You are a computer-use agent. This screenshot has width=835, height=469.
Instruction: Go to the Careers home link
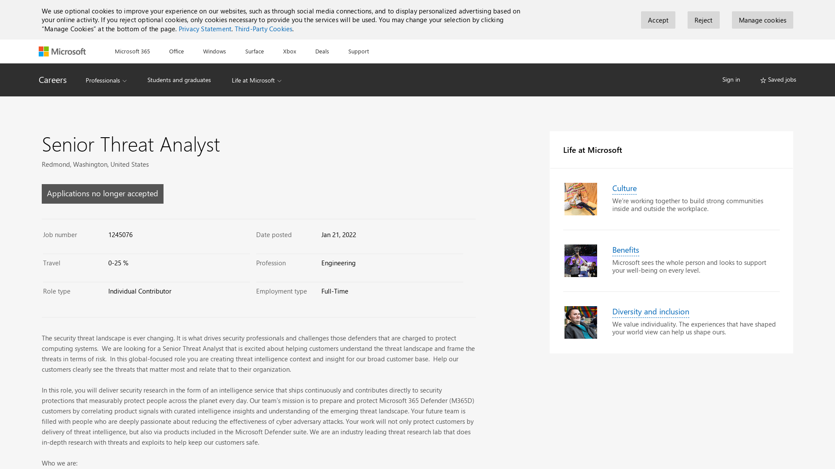point(53,80)
